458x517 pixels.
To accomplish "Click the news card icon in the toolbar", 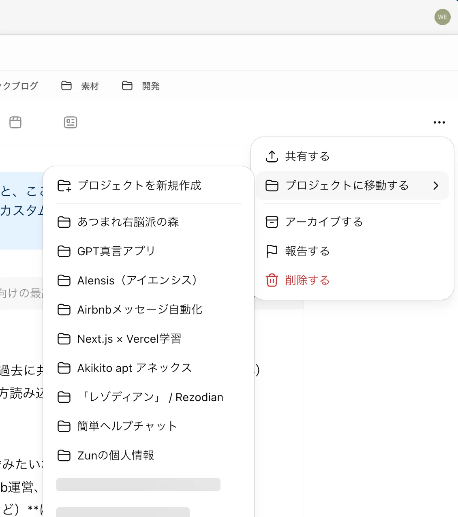I will pos(71,122).
